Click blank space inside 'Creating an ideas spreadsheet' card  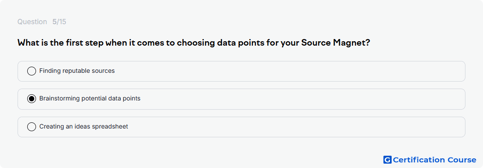click(296, 127)
